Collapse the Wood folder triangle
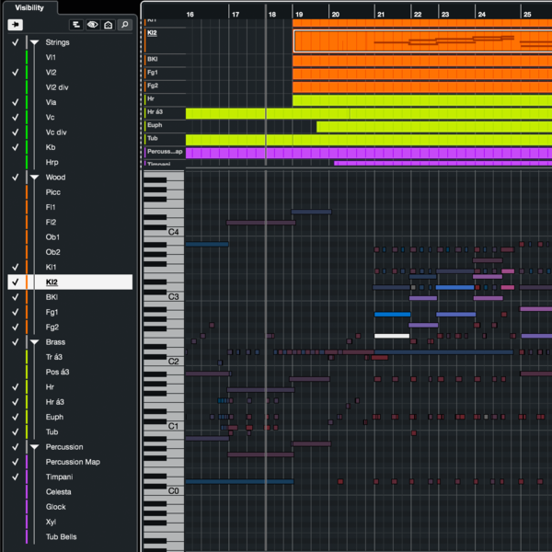 [x=34, y=178]
